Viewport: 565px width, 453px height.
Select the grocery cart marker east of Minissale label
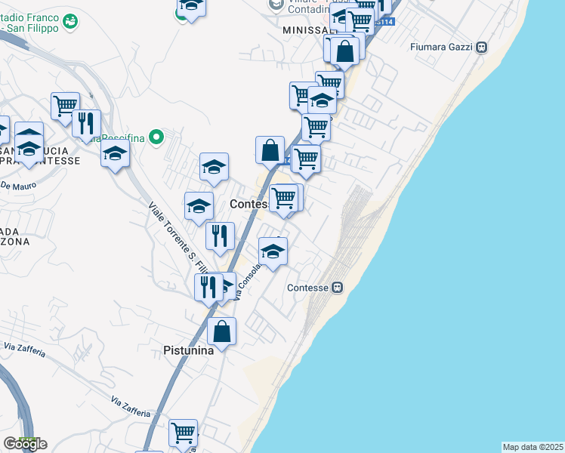coord(360,23)
